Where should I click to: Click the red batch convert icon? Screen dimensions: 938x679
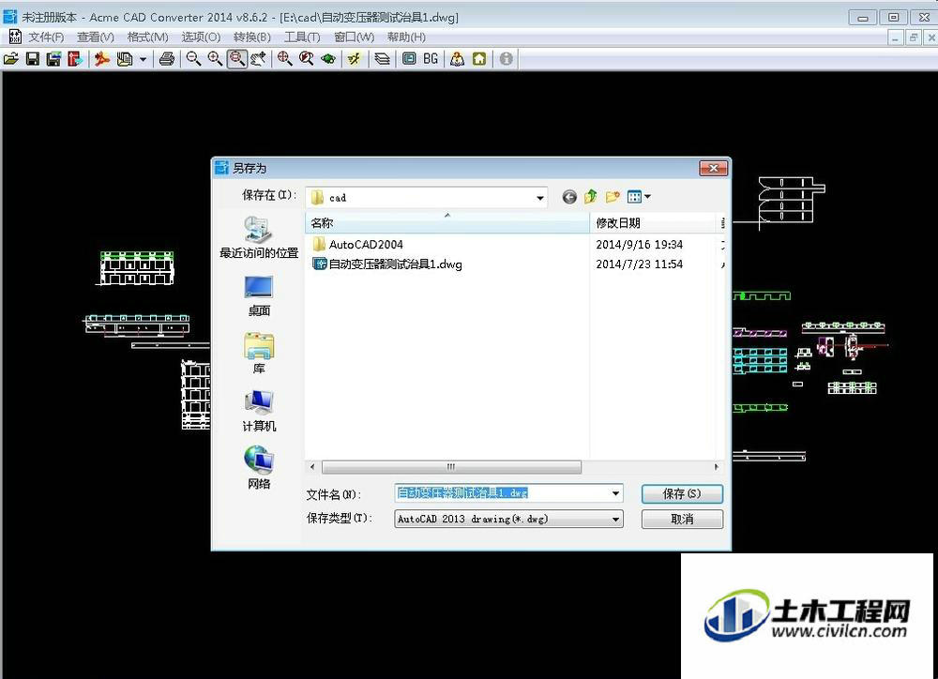(102, 59)
